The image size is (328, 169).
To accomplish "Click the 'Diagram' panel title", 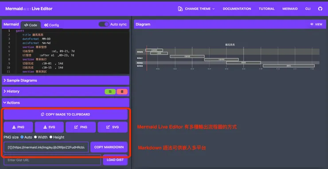I will click(143, 24).
